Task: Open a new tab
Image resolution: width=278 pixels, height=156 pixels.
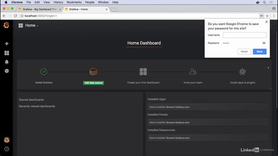Action: coord(114,10)
